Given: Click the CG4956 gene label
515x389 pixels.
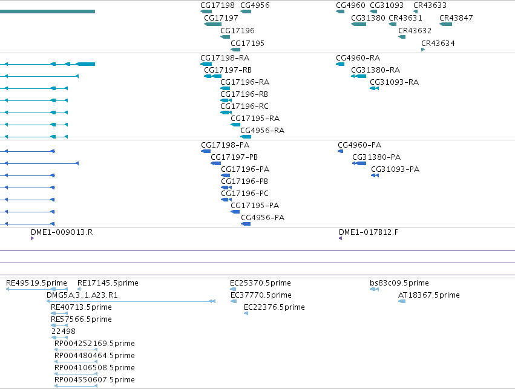Looking at the screenshot, I should point(255,5).
